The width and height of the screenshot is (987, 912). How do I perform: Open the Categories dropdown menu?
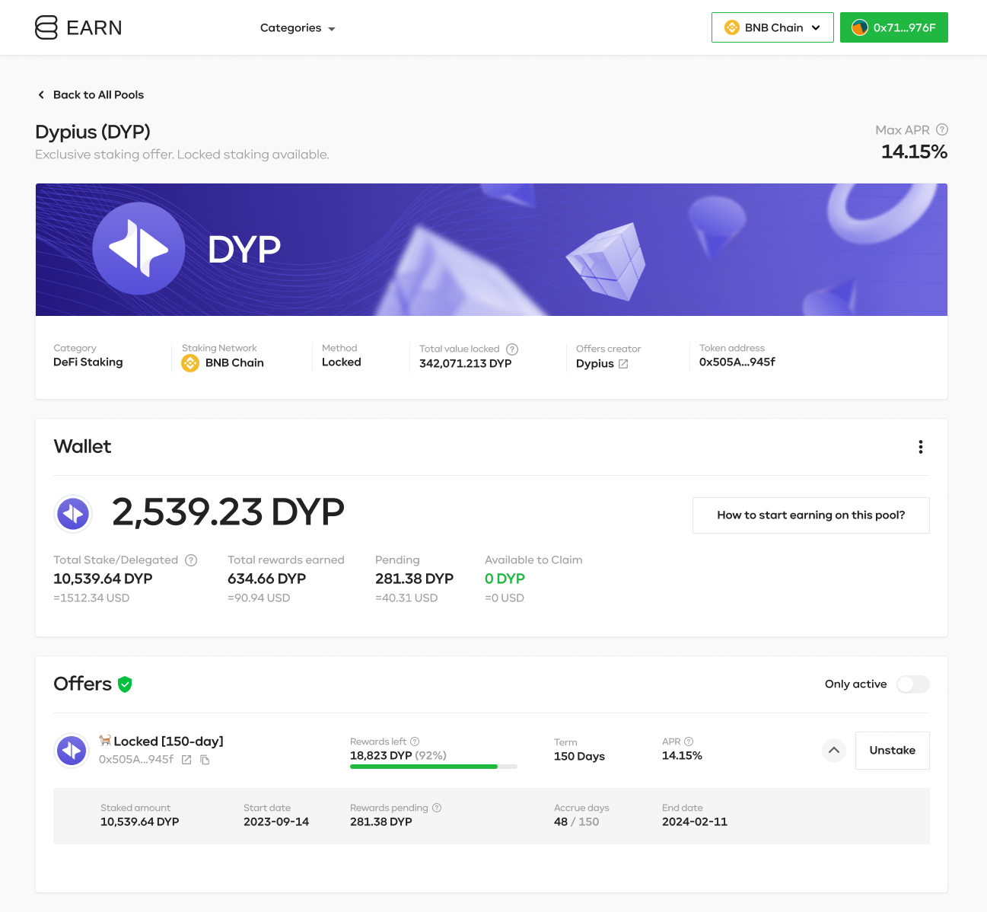click(x=298, y=28)
